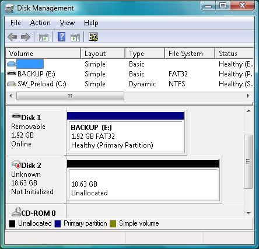The height and width of the screenshot is (249, 259).
Task: Open the File menu
Action: tap(16, 23)
